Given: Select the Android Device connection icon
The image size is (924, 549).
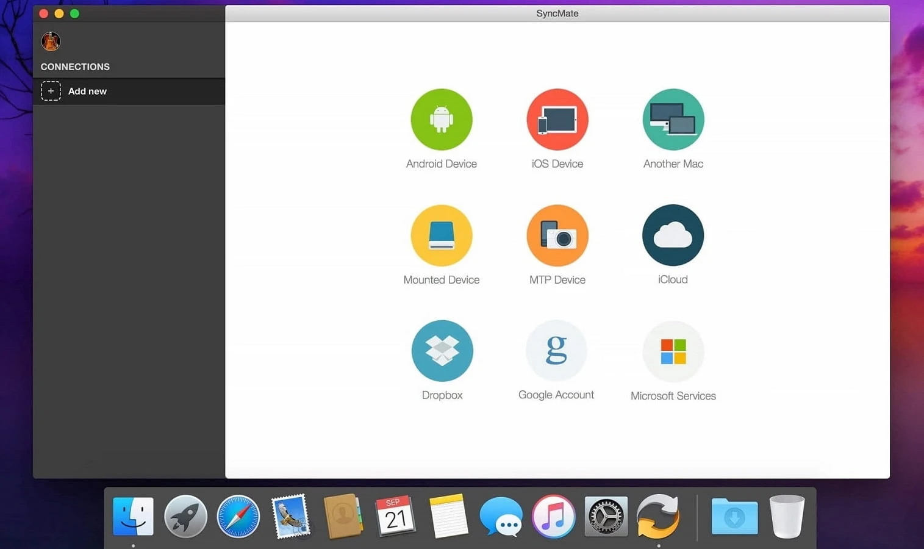Looking at the screenshot, I should tap(442, 120).
